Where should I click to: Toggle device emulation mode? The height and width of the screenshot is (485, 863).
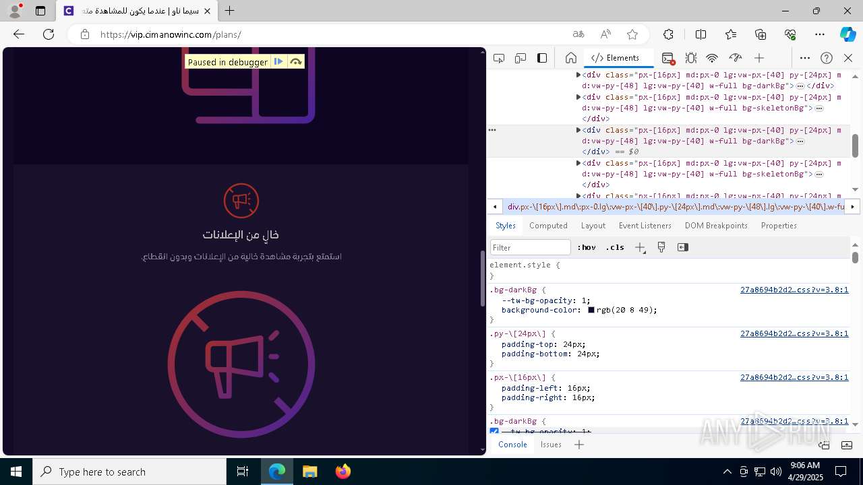coord(520,58)
